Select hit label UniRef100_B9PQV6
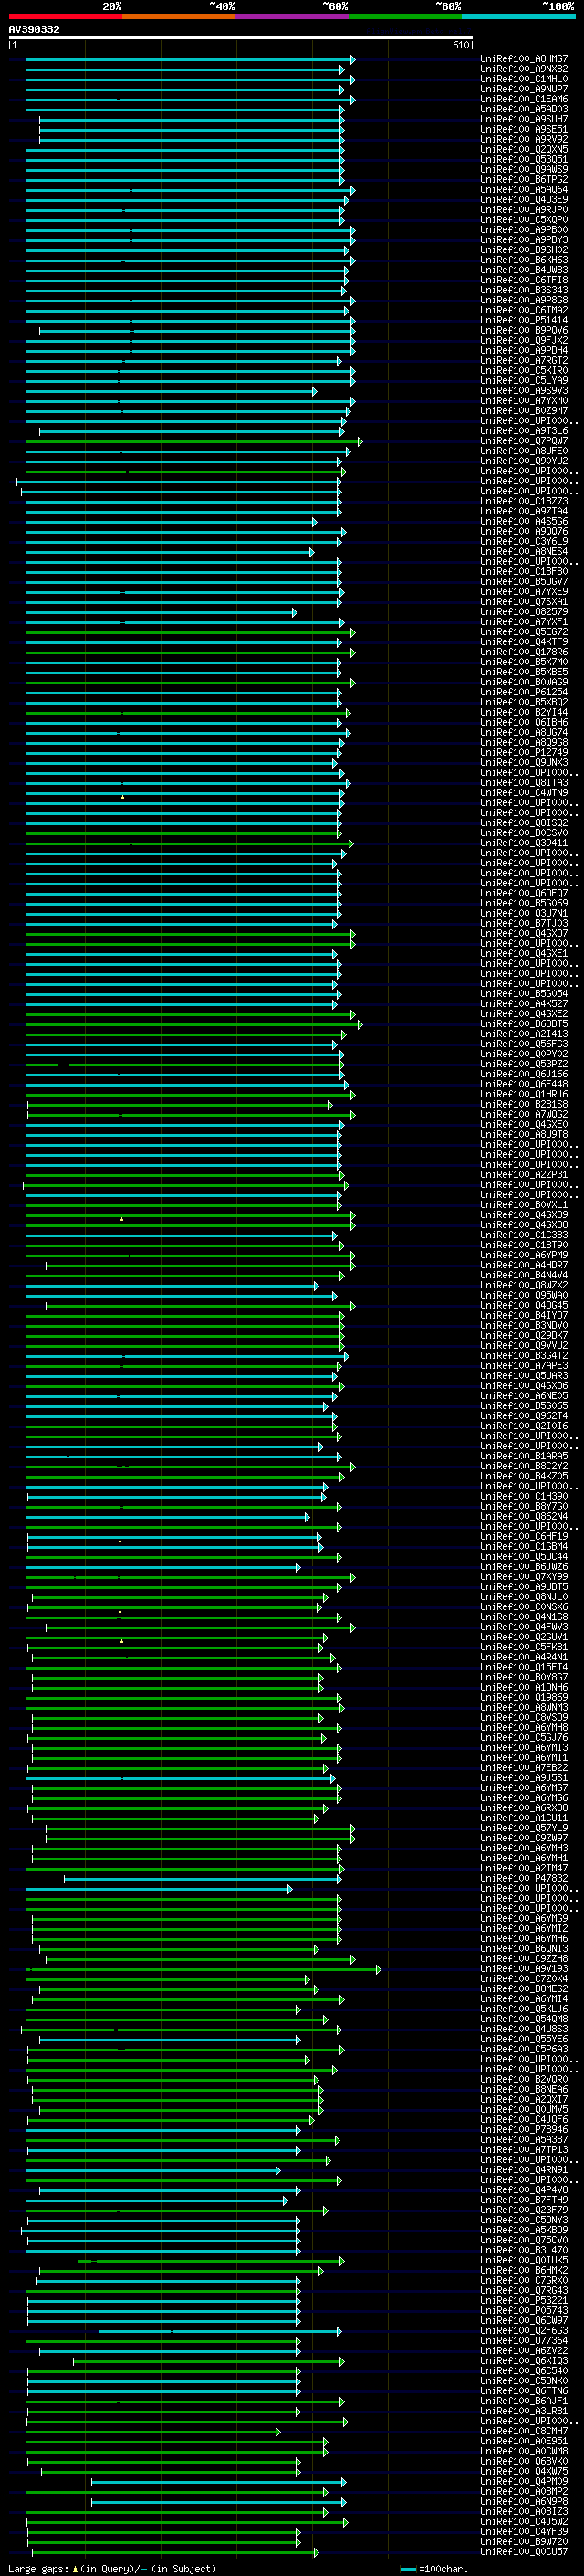 [x=524, y=330]
